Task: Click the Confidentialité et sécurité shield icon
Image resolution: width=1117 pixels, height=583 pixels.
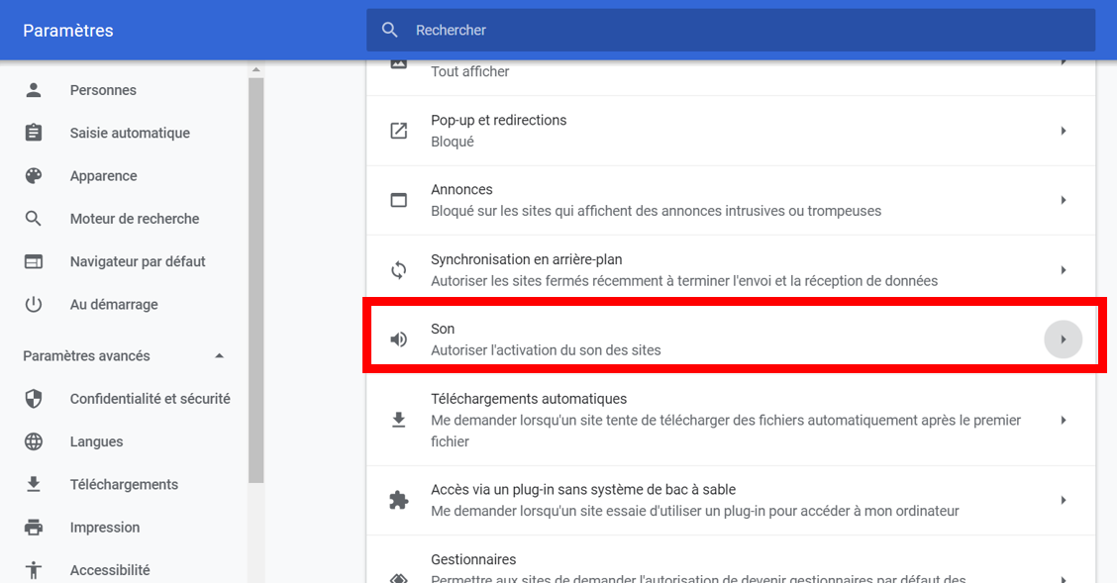Action: pos(34,399)
